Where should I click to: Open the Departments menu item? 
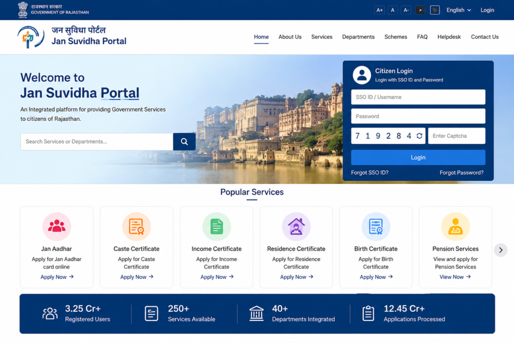point(358,37)
